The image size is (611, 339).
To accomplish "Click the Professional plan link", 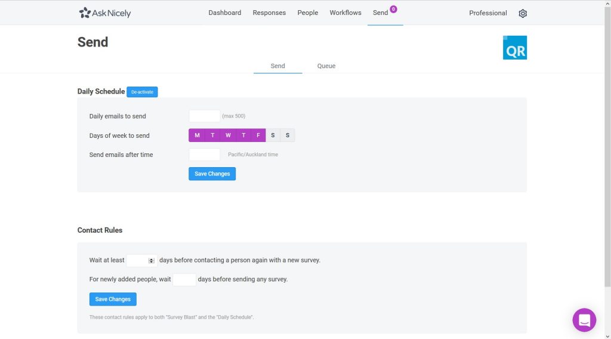I will tap(488, 13).
